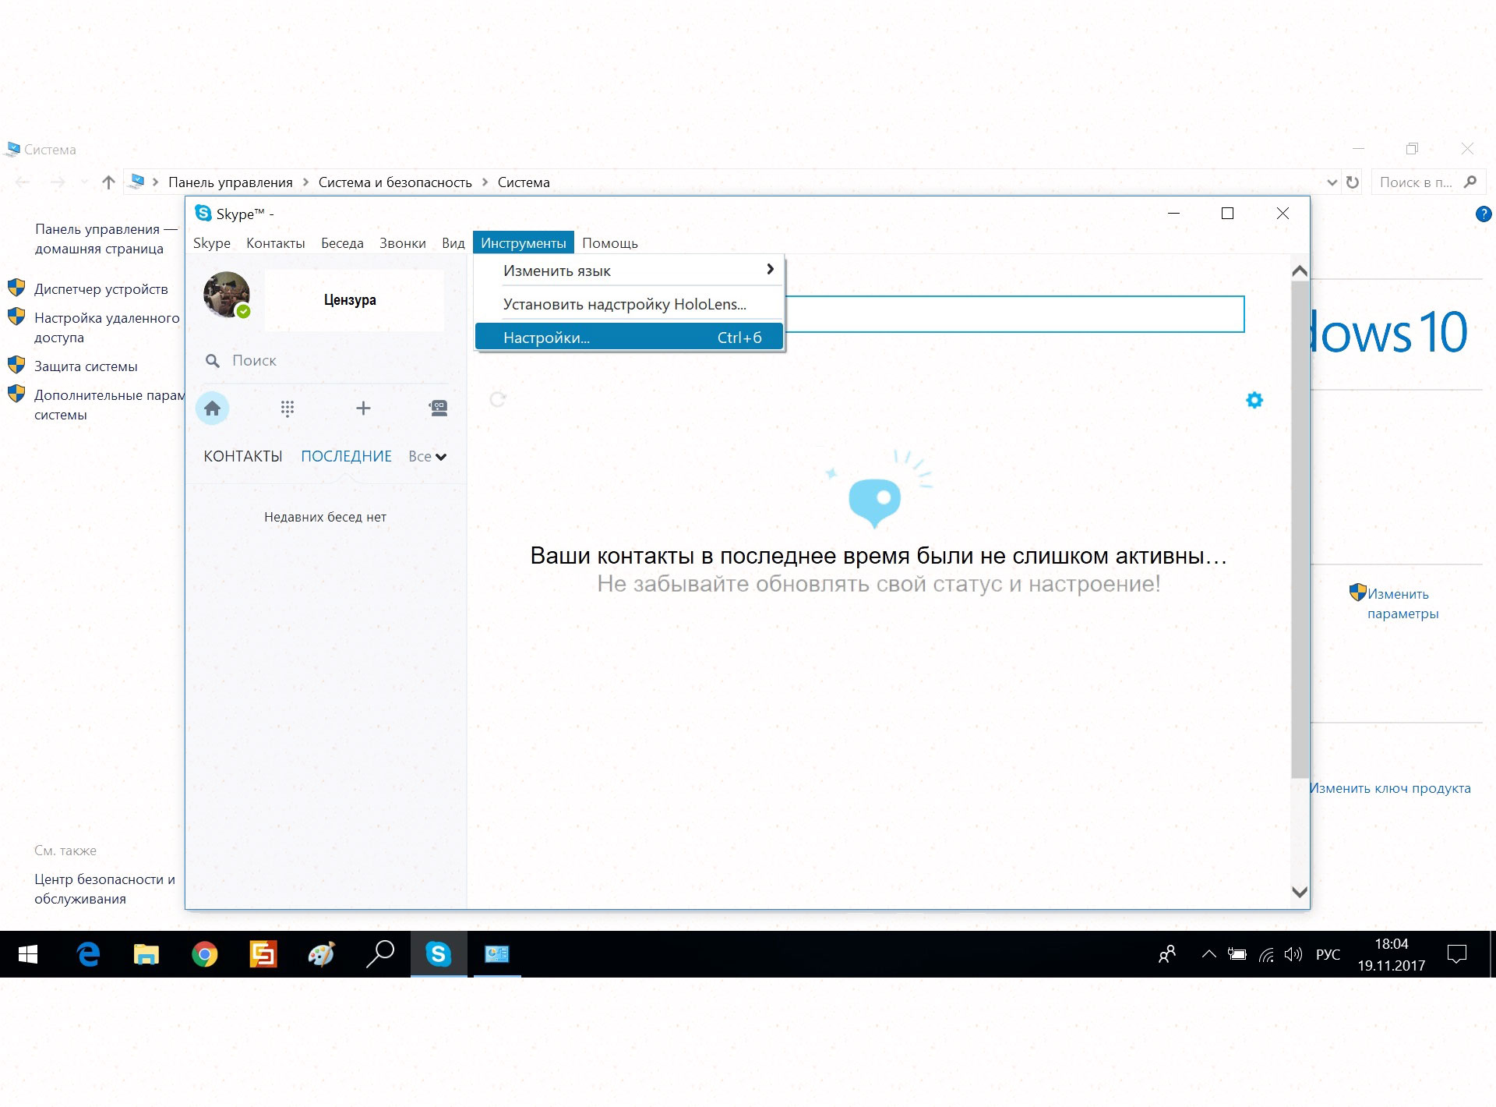Expand the Все filter dropdown

coord(427,457)
